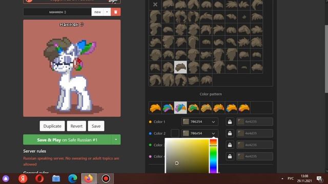Click the Save button

96,126
